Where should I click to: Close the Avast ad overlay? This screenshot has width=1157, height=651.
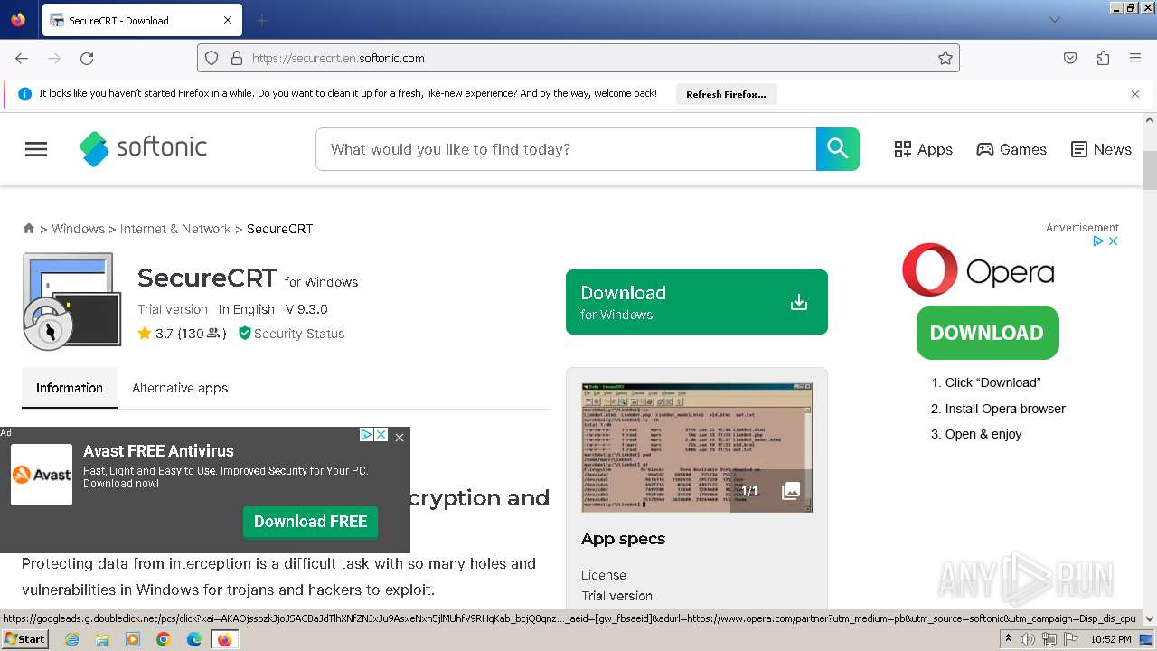click(400, 437)
